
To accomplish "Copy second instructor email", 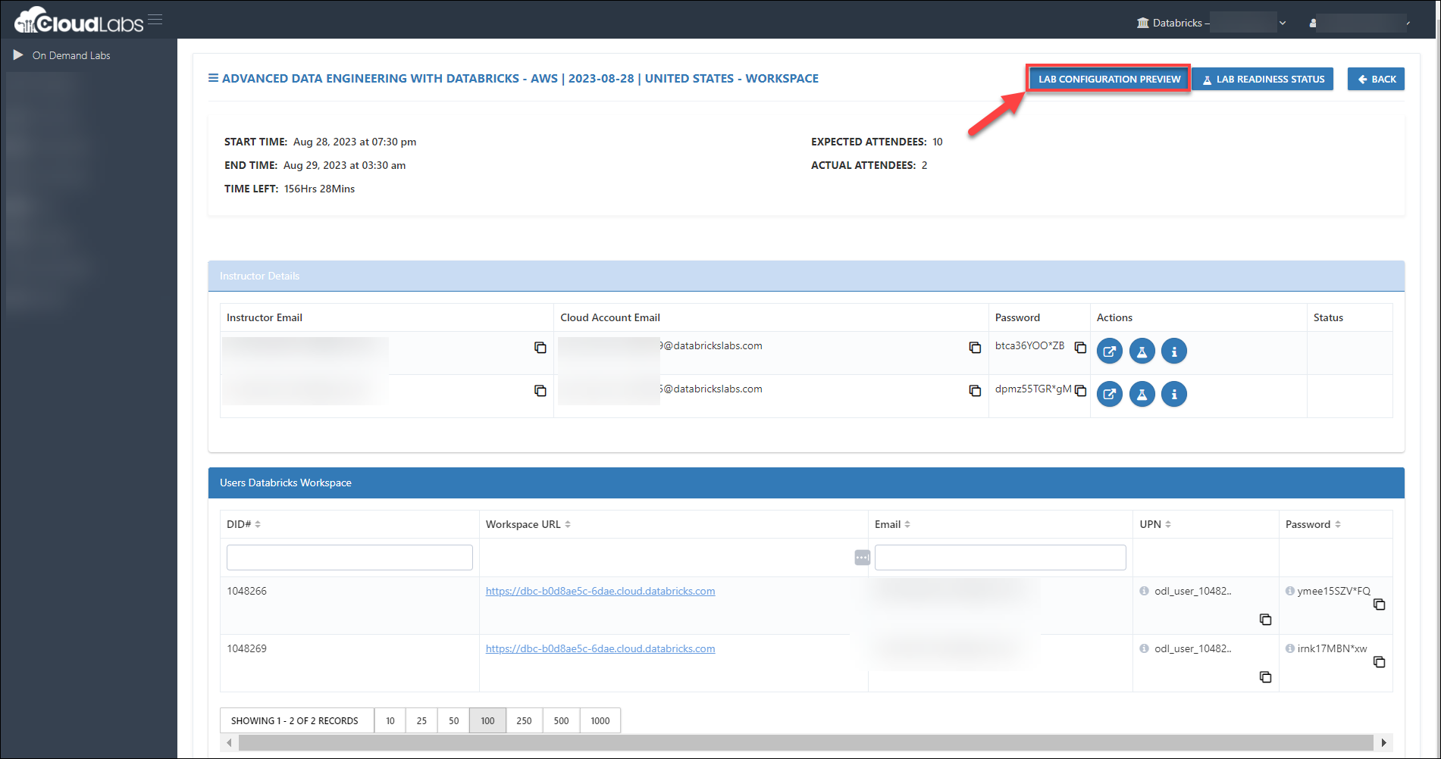I will [540, 391].
